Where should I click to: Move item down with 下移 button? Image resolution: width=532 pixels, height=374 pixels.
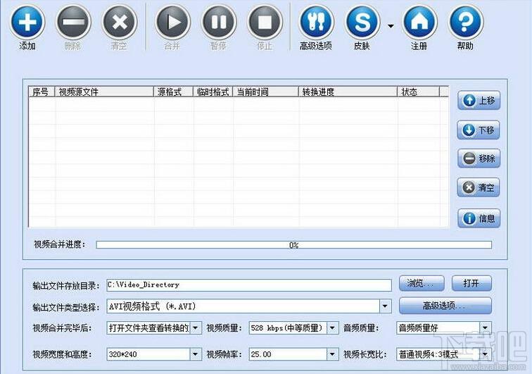pos(479,130)
